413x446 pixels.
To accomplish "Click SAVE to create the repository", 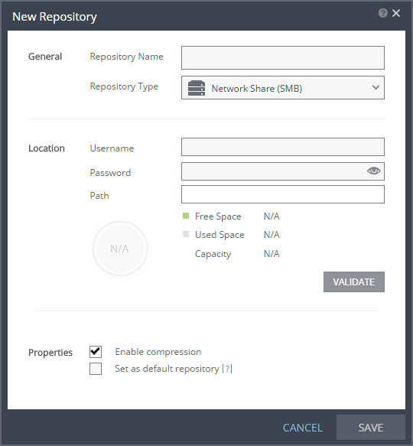I will 371,428.
